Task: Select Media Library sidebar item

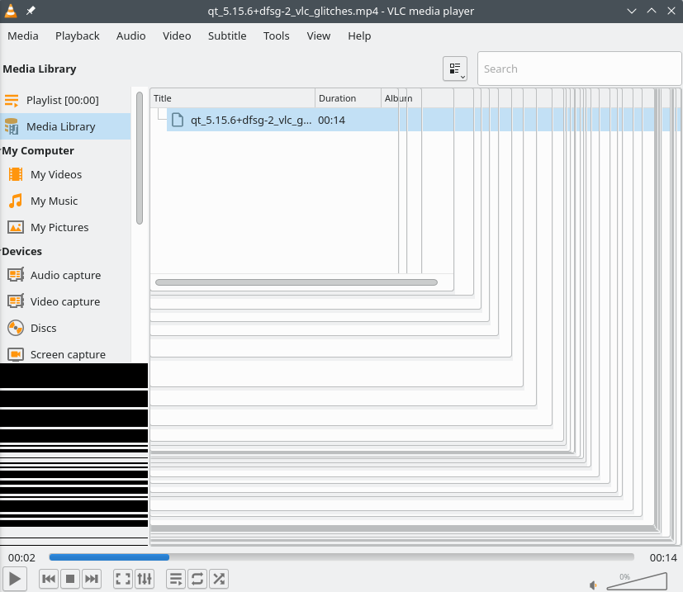Action: click(65, 127)
